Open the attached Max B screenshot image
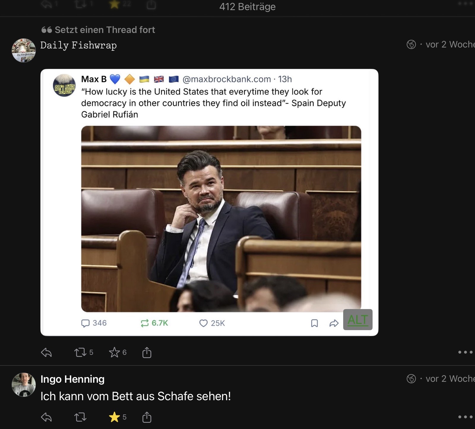475x429 pixels. pyautogui.click(x=209, y=202)
